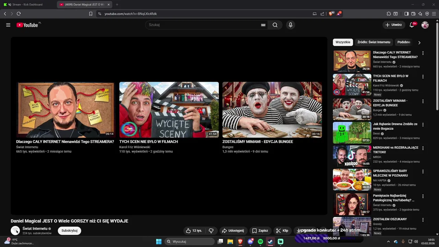Screen dimensions: 439x247
Task: Select Źródło: Świat Internetu chip
Action: 374,42
